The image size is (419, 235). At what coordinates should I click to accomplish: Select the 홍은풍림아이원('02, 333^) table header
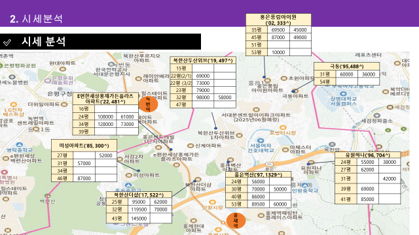pos(278,20)
